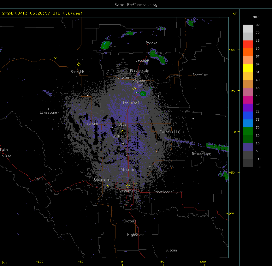Screen dimensions: 272x266
Task: Click the Okotoks town label
Action: point(130,221)
